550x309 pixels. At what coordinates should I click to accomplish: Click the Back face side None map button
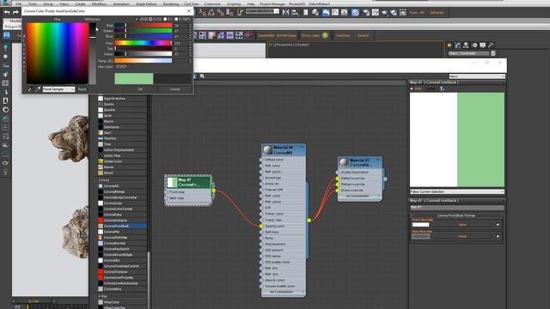[462, 236]
